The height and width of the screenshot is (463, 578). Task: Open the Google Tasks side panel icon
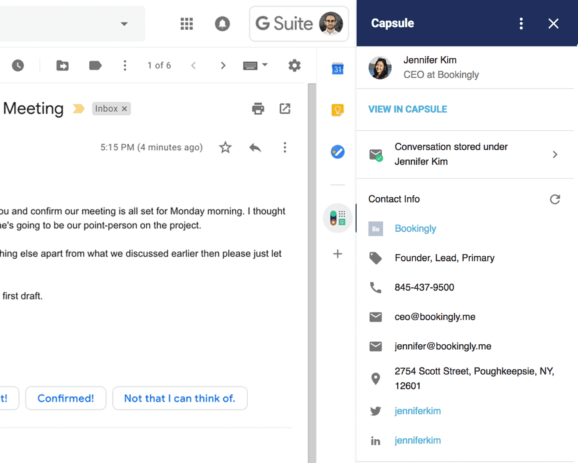tap(337, 152)
